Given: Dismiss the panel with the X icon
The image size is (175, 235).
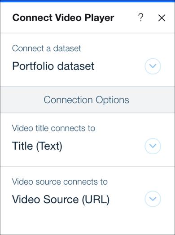Looking at the screenshot, I should click(x=162, y=18).
